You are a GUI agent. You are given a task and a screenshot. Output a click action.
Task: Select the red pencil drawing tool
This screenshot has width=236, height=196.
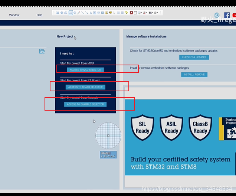tap(79, 13)
